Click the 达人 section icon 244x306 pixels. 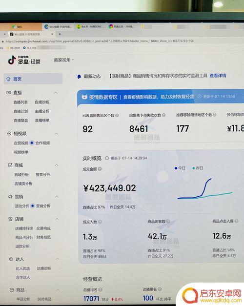pos(11,259)
